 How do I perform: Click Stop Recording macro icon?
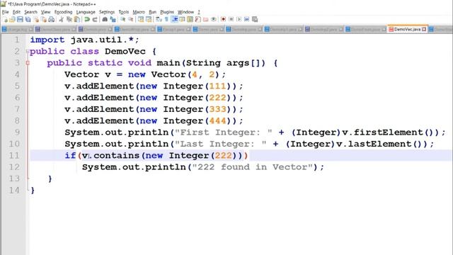231,19
